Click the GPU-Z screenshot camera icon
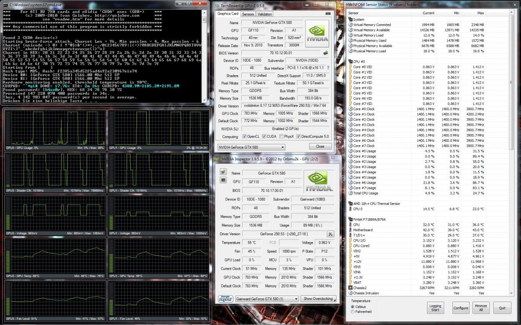 (x=328, y=14)
